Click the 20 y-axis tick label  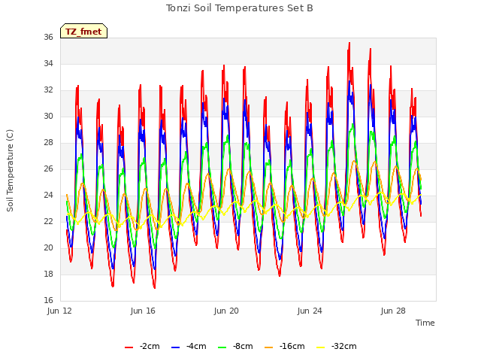(48, 247)
